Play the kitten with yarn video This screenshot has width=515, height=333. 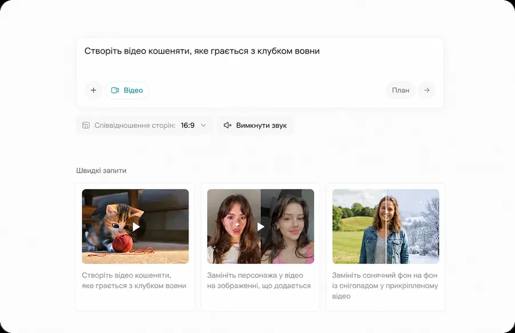click(x=135, y=226)
